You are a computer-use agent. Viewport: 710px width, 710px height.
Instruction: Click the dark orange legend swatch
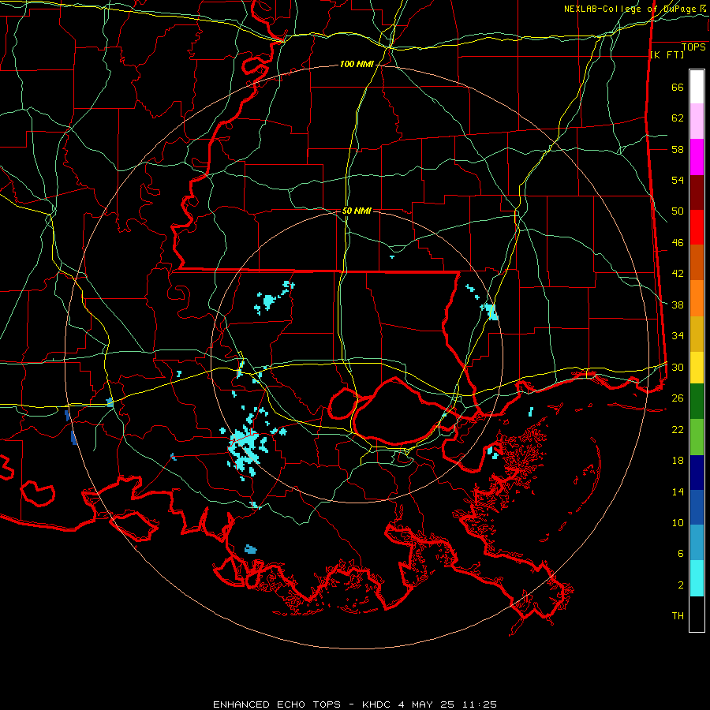click(x=697, y=263)
